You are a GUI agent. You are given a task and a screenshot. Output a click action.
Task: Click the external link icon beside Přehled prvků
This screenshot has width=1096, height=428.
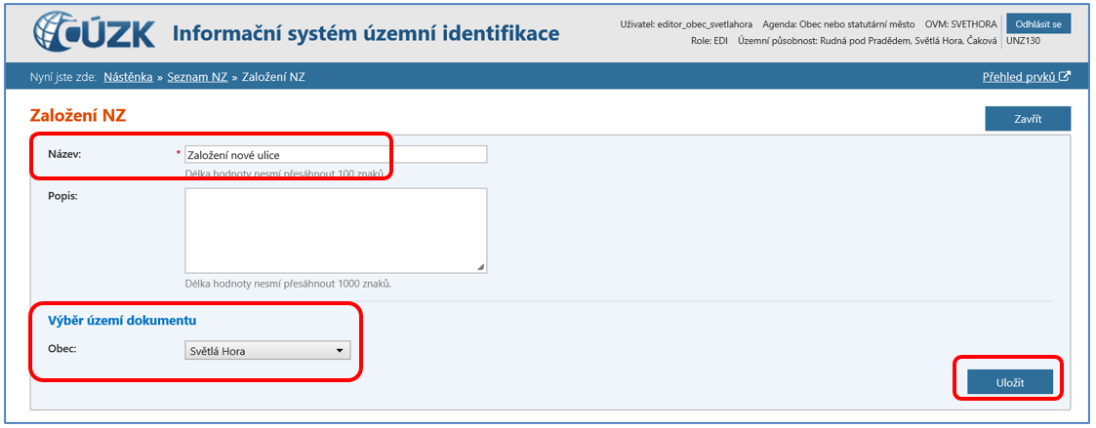tap(1065, 77)
